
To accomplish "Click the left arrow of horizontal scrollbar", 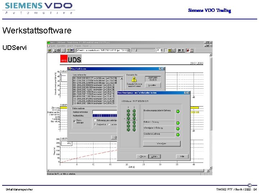I will [x=49, y=170].
